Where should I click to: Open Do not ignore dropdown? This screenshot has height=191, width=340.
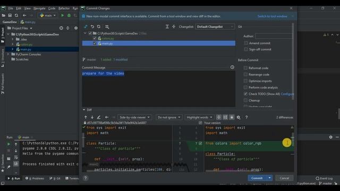pos(169,117)
